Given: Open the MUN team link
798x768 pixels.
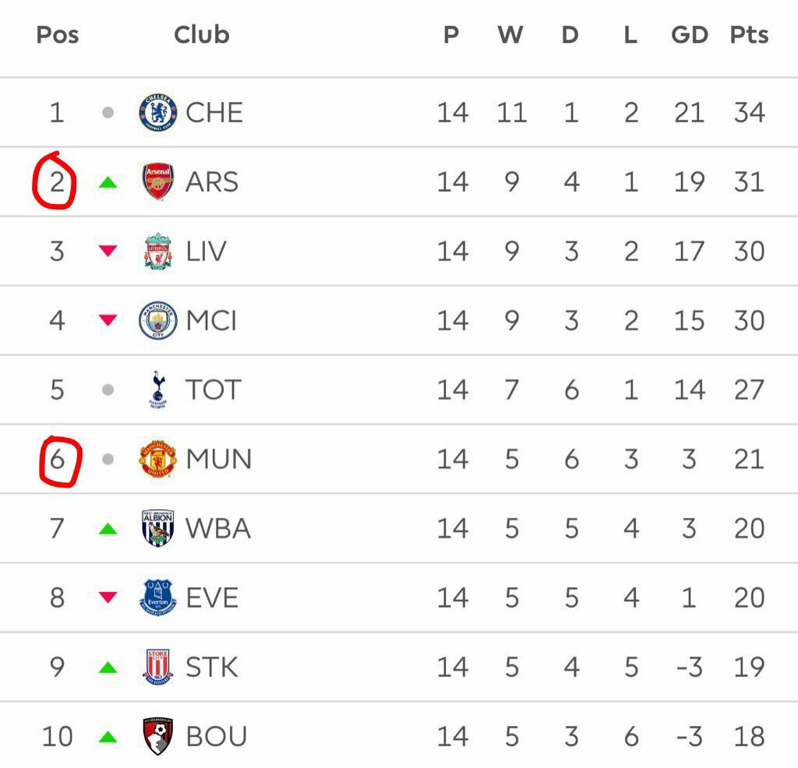Looking at the screenshot, I should (218, 459).
